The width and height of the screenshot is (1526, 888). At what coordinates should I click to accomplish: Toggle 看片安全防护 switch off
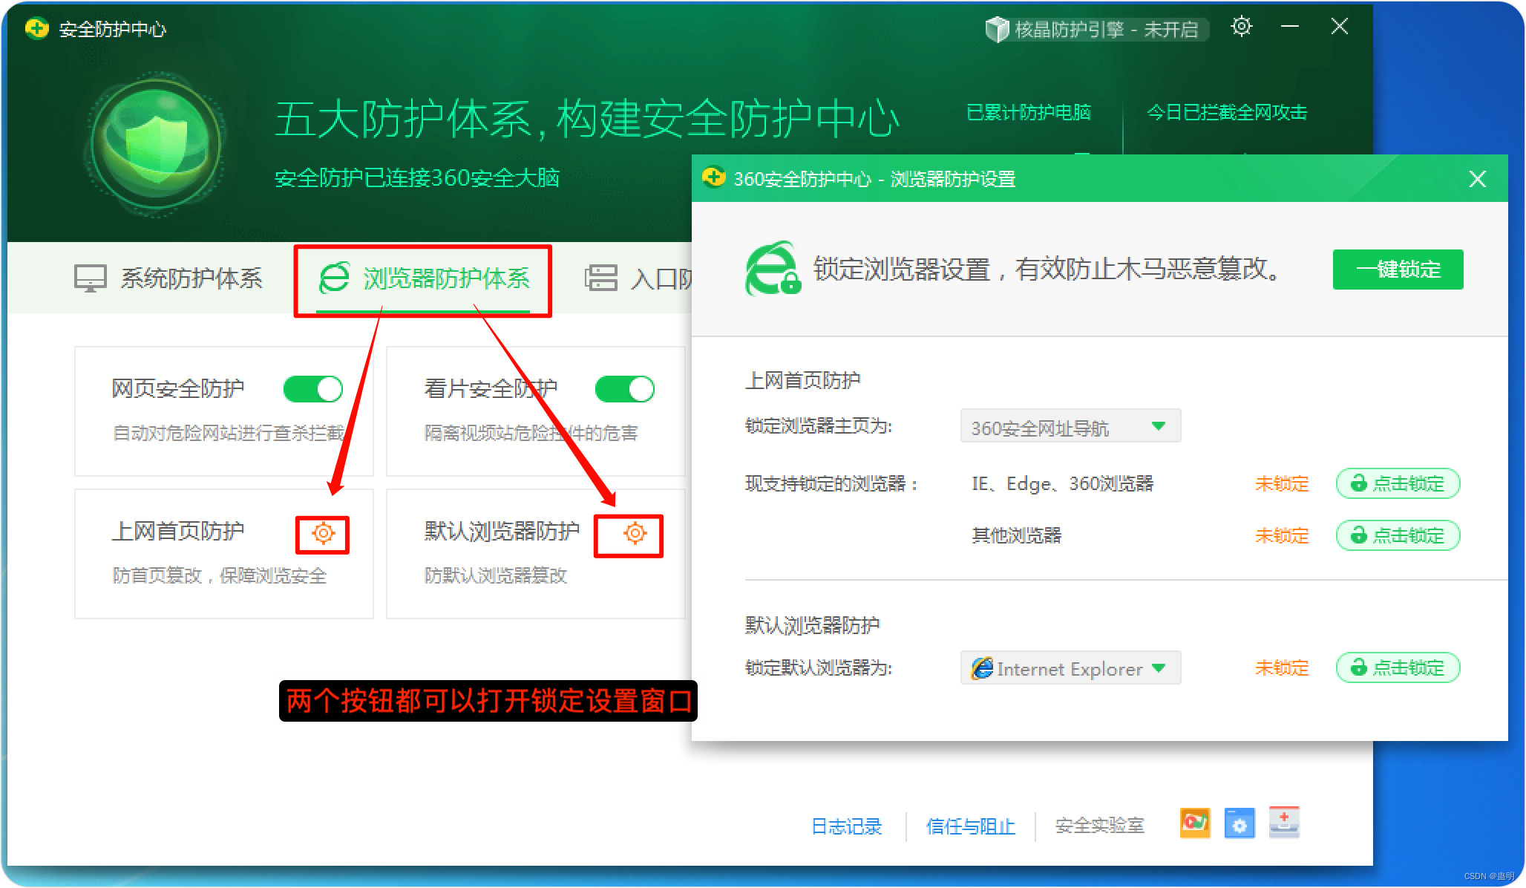[624, 389]
